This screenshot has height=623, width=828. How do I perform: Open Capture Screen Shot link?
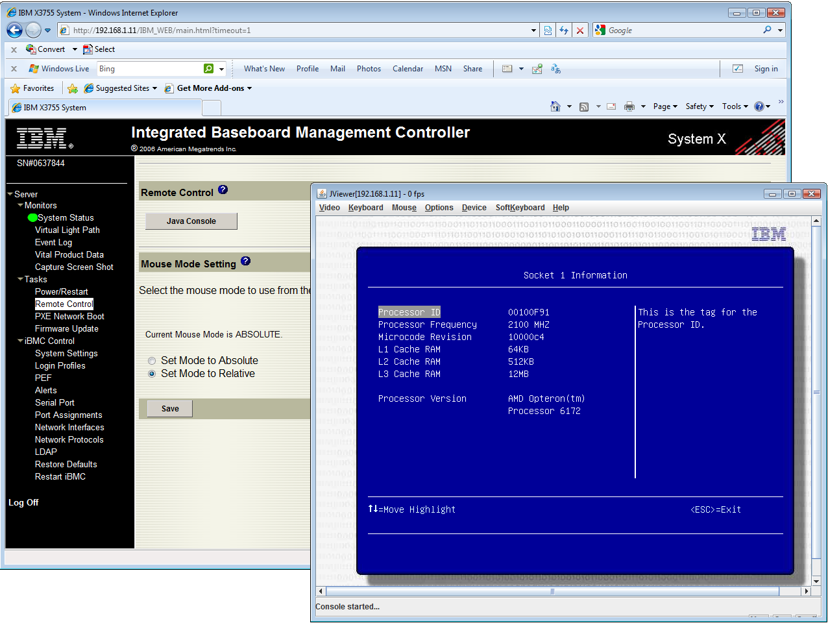[74, 267]
